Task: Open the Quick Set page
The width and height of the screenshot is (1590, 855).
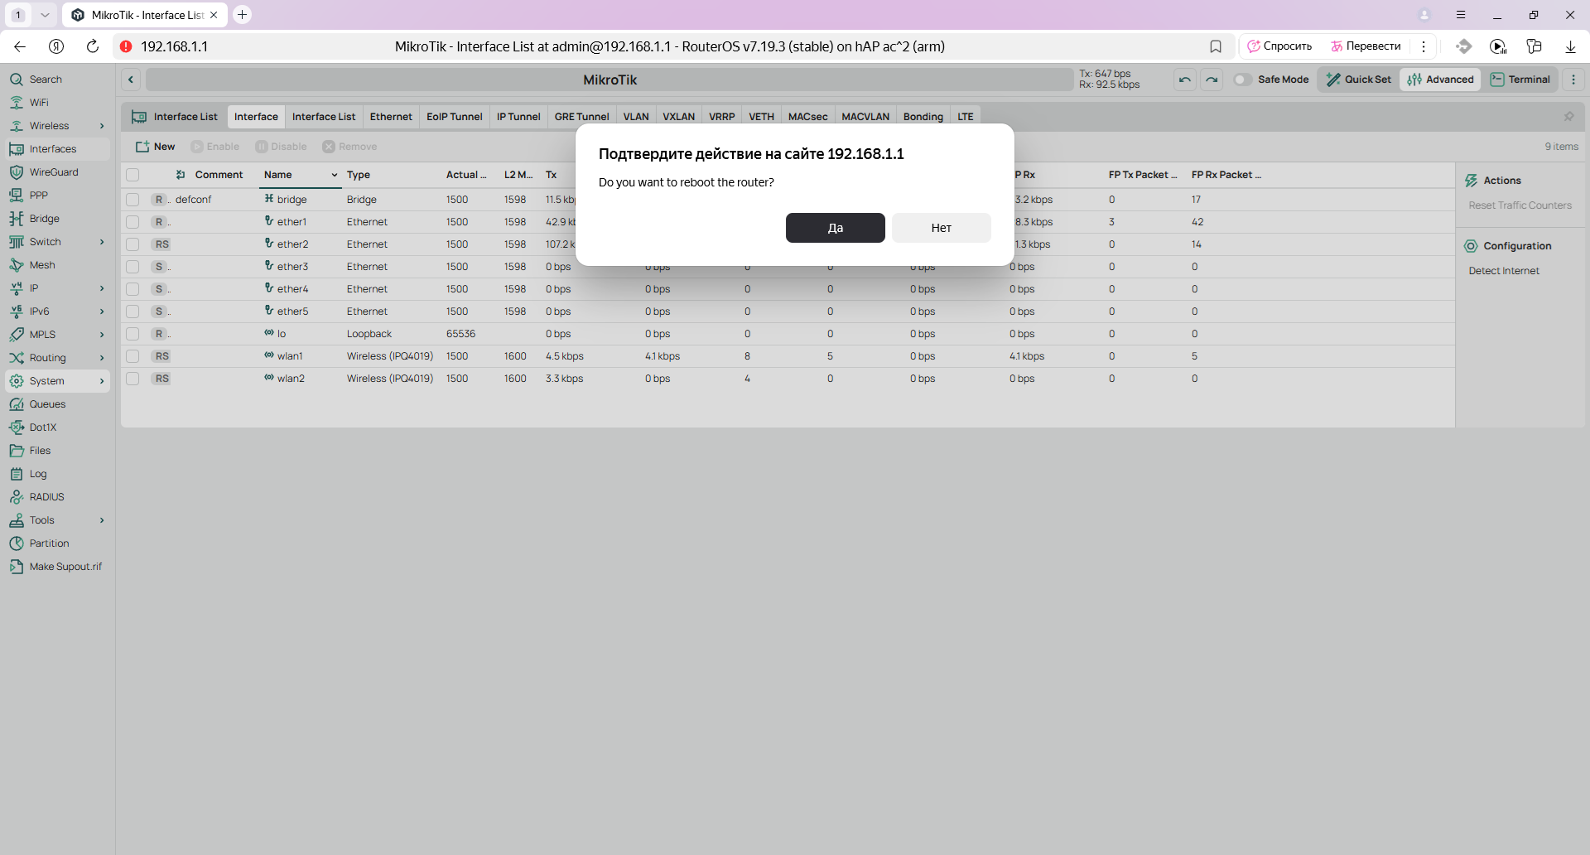Action: 1358,80
